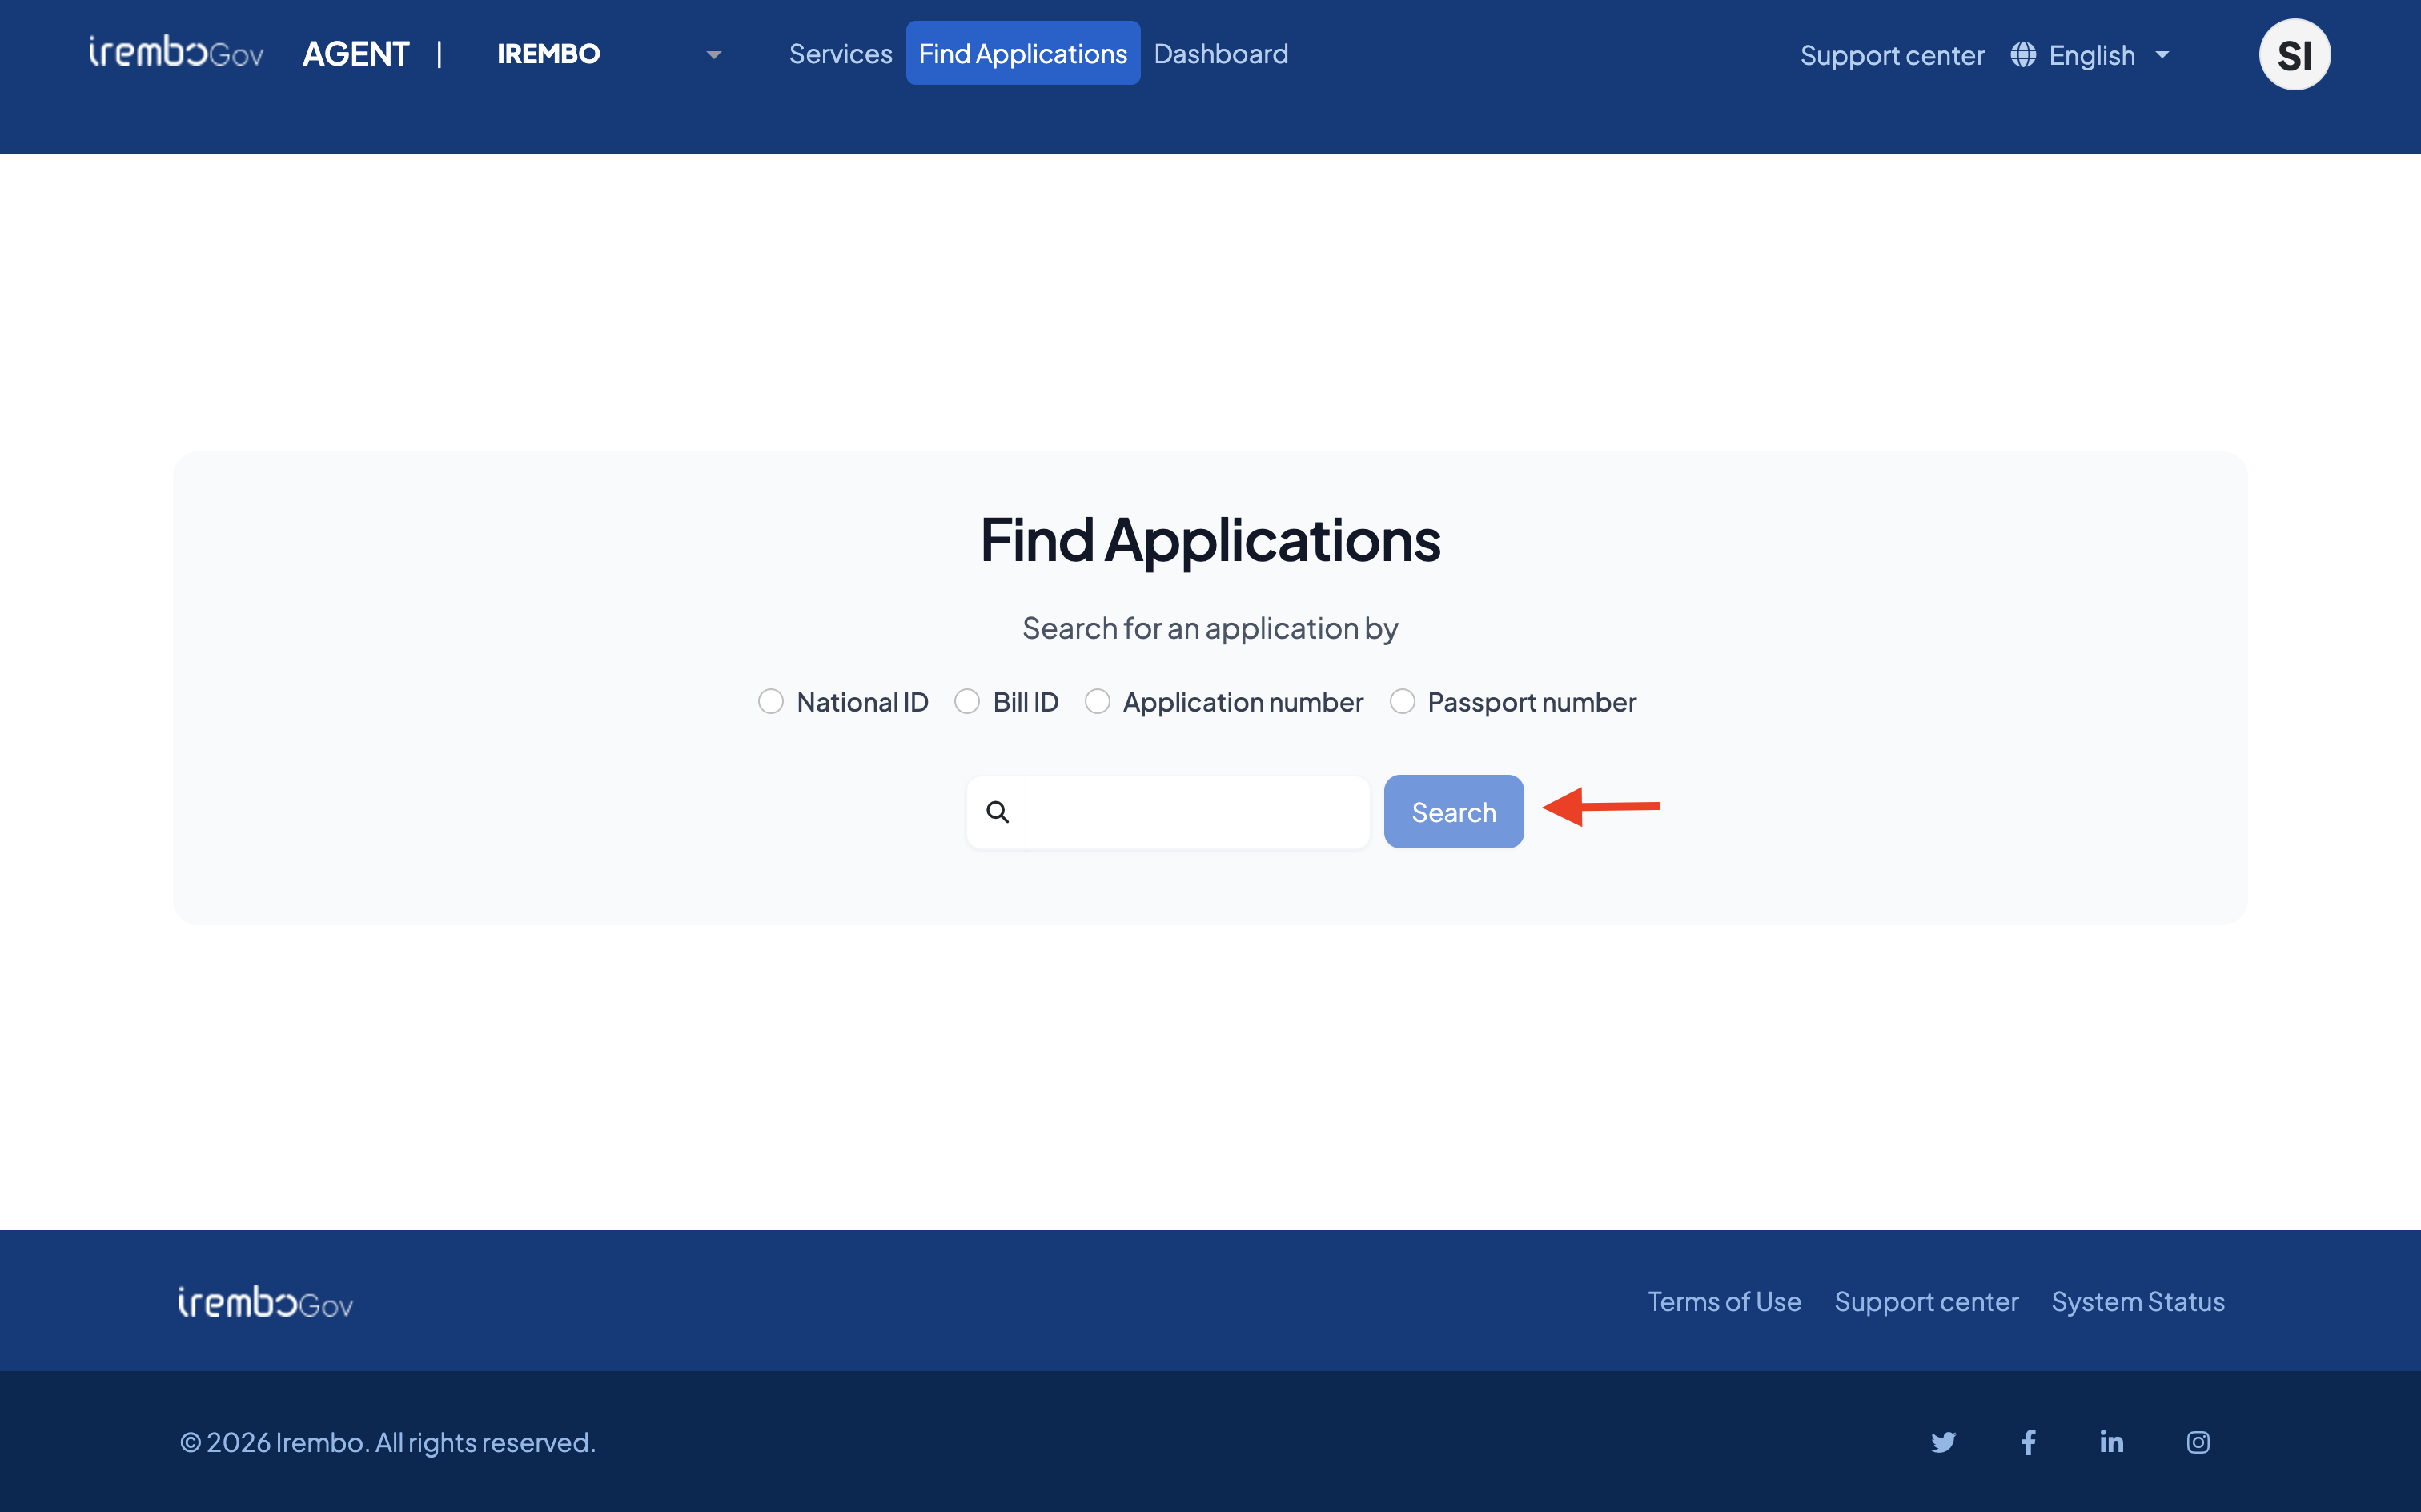Click the footer IremboGov logo
The height and width of the screenshot is (1512, 2421).
pyautogui.click(x=265, y=1301)
